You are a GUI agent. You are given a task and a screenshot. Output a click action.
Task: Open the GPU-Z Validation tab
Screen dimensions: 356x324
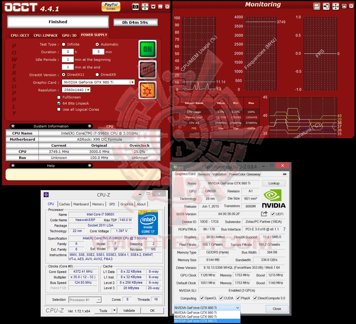[x=219, y=174]
